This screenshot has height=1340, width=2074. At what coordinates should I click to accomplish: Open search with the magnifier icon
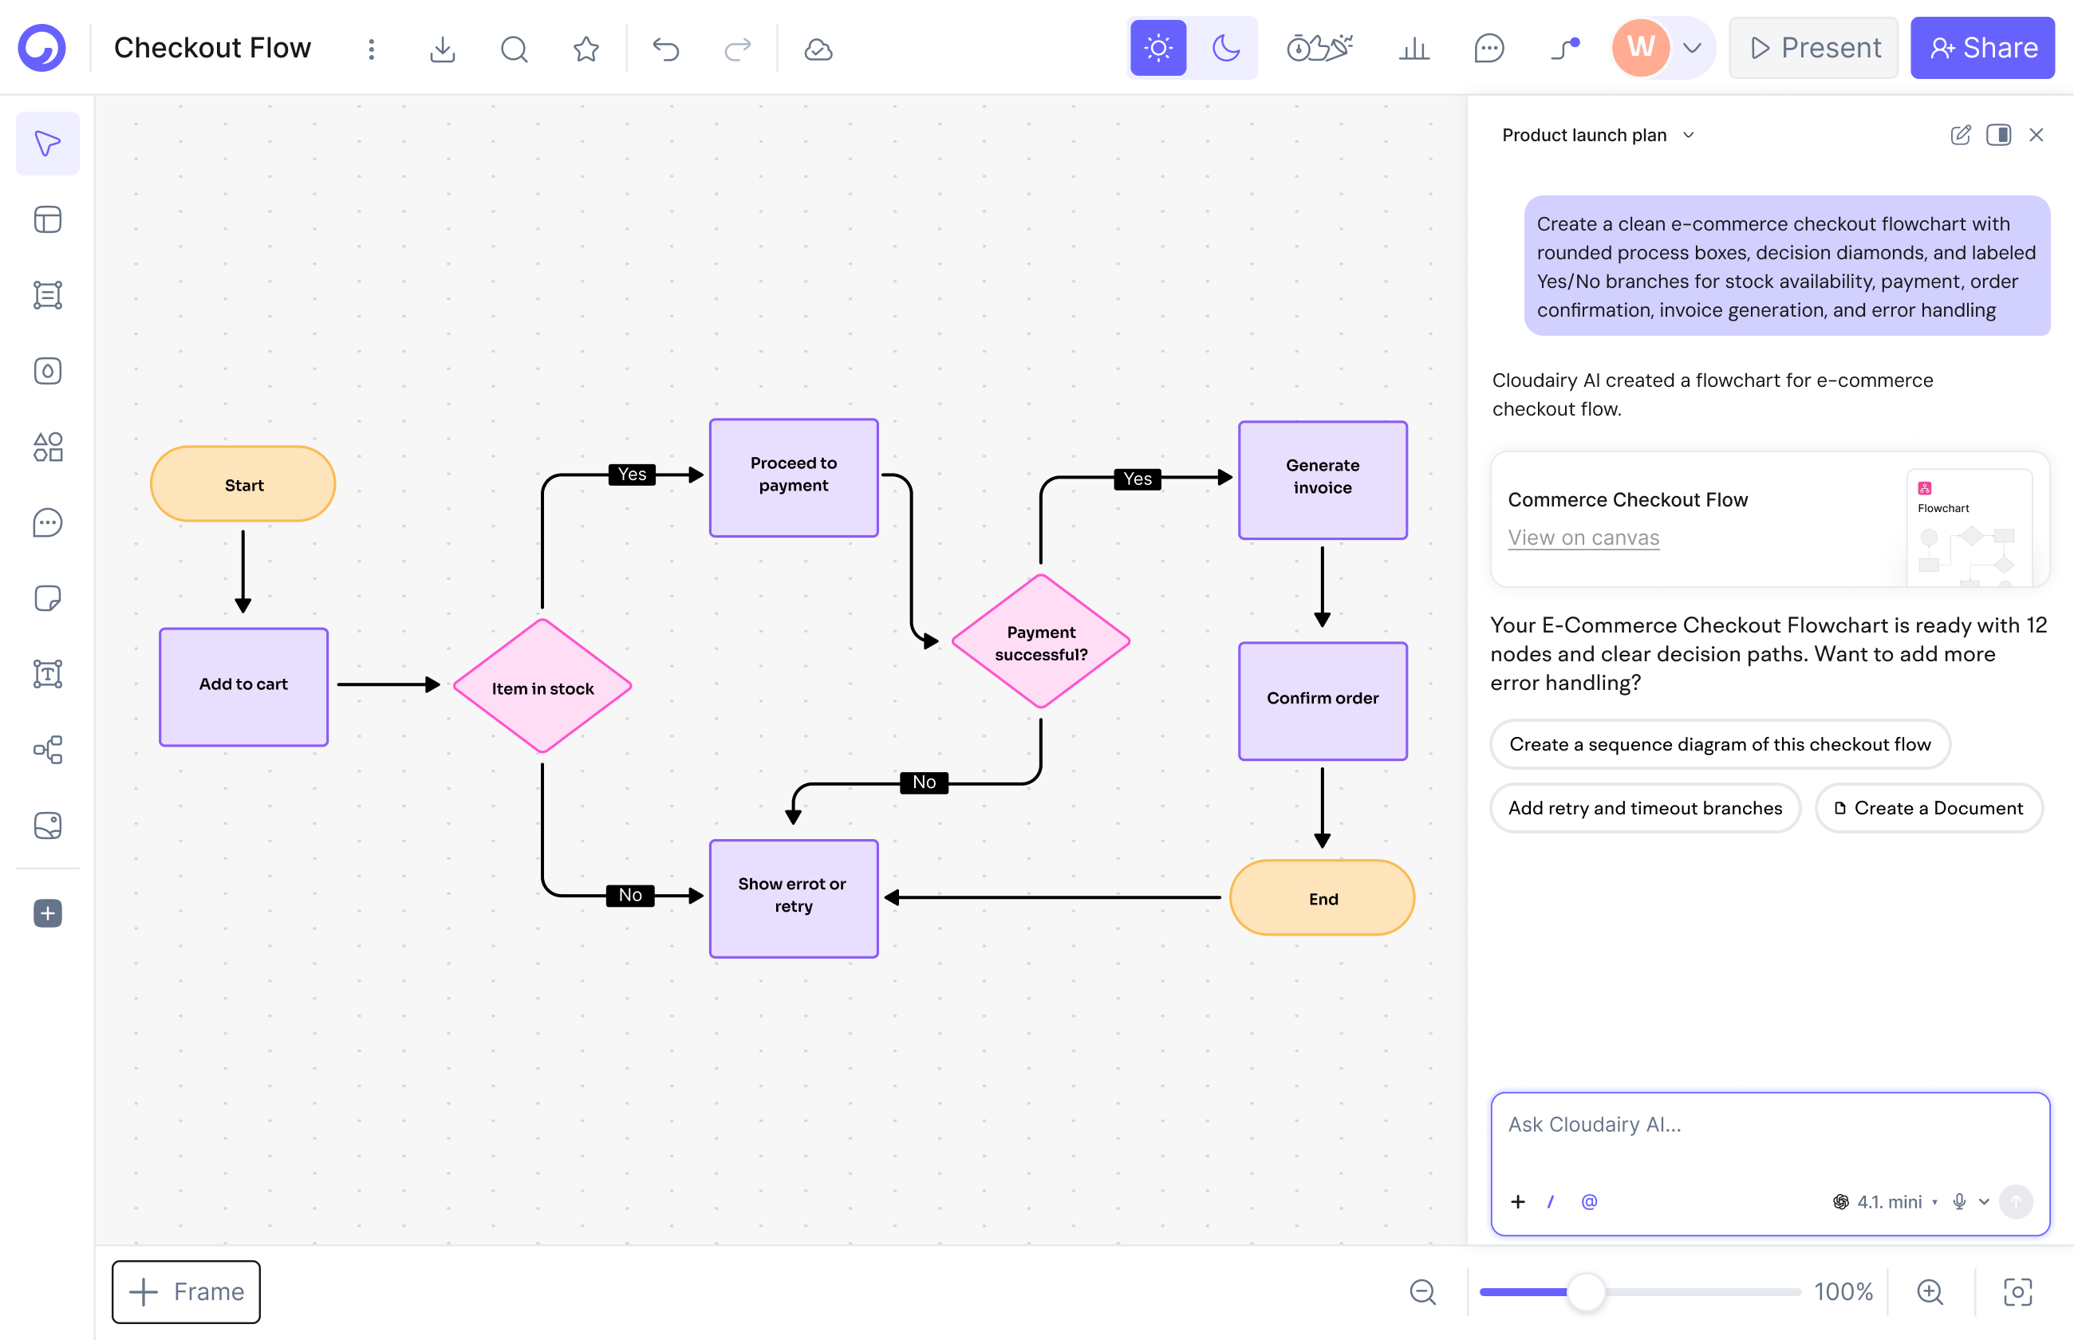click(x=515, y=49)
